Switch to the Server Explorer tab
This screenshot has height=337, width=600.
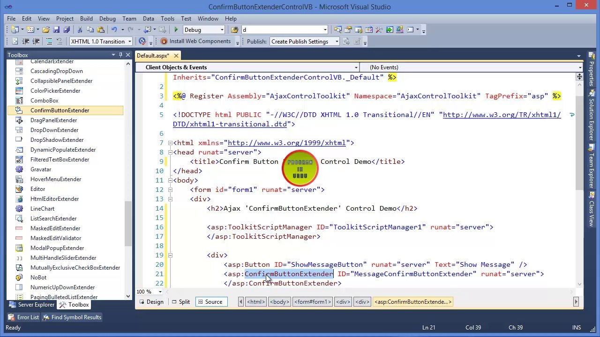coord(32,305)
